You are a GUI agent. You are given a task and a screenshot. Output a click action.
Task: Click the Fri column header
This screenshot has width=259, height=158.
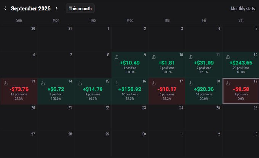coord(204,20)
